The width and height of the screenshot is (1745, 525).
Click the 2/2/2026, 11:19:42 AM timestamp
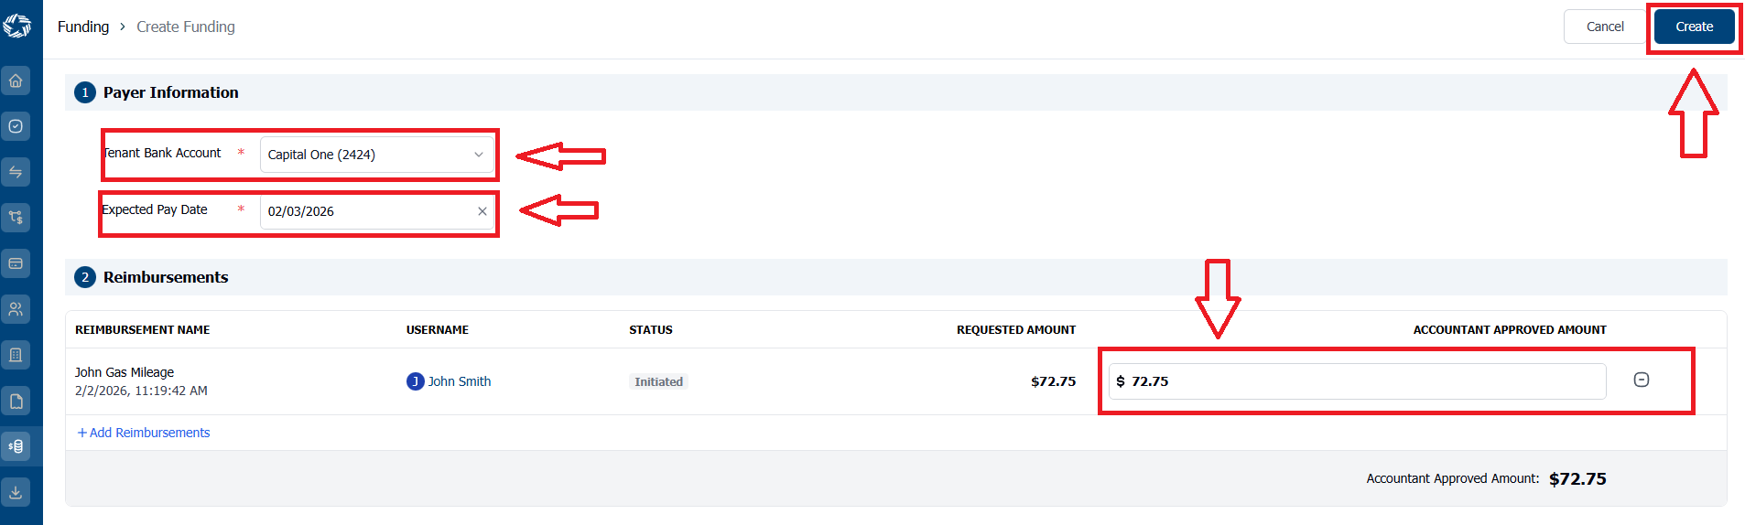coord(141,391)
